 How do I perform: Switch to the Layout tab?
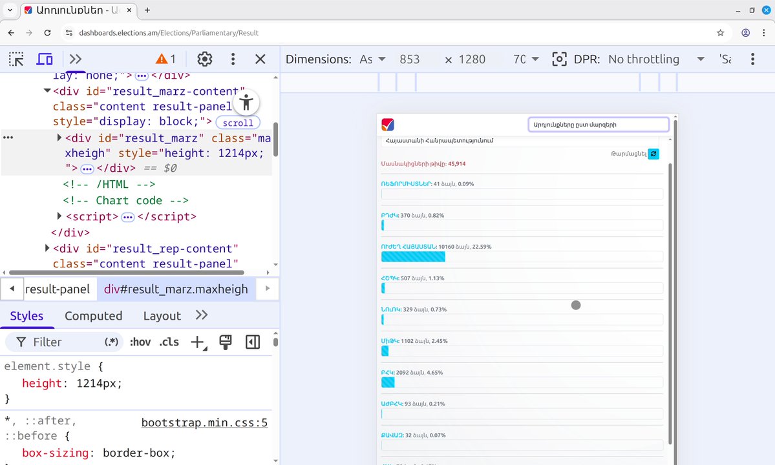click(x=162, y=316)
